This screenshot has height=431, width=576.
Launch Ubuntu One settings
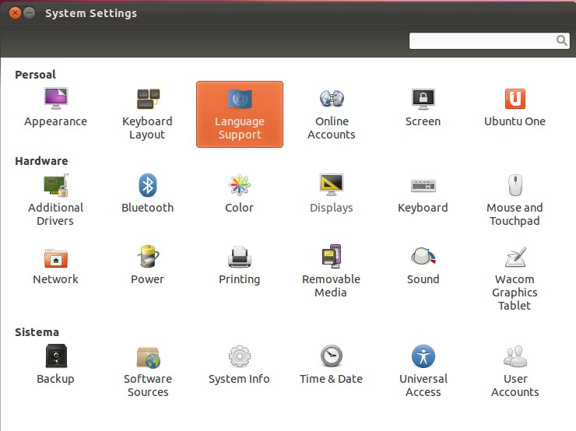pos(515,107)
